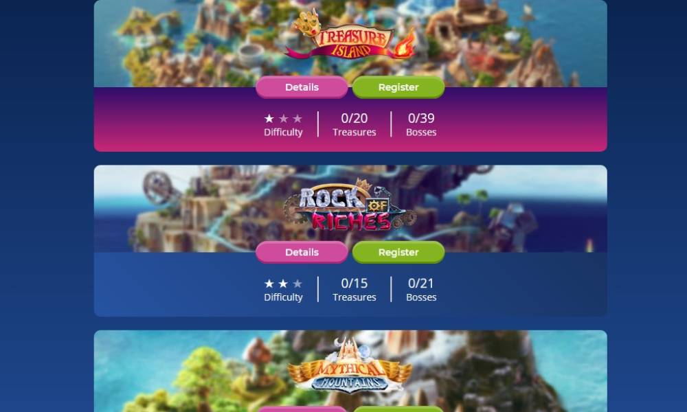Select the 0/15 Treasures counter
The image size is (687, 412).
354,289
